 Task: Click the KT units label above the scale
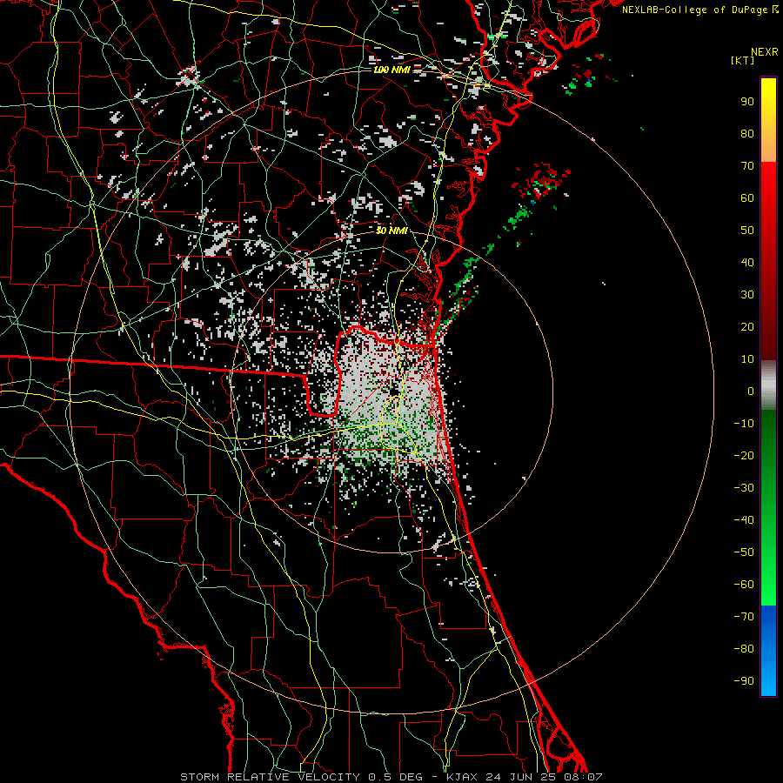pos(743,60)
